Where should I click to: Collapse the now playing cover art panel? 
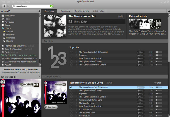(39, 77)
